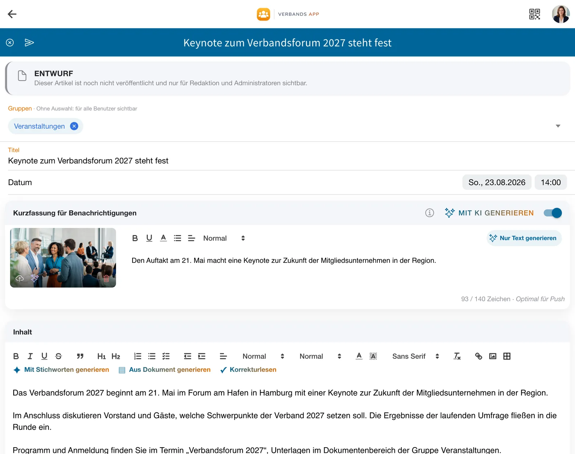
Task: Expand the Gruppen selection dropdown
Action: 558,126
